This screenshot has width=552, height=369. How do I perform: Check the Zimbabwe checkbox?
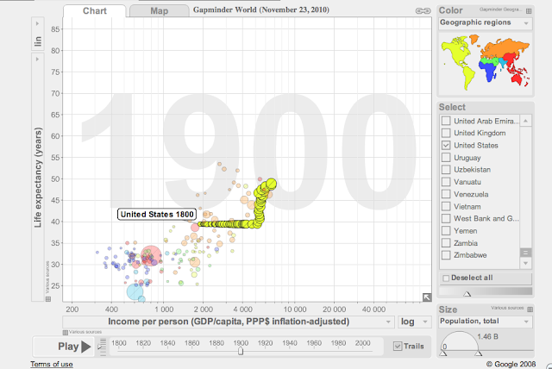446,255
